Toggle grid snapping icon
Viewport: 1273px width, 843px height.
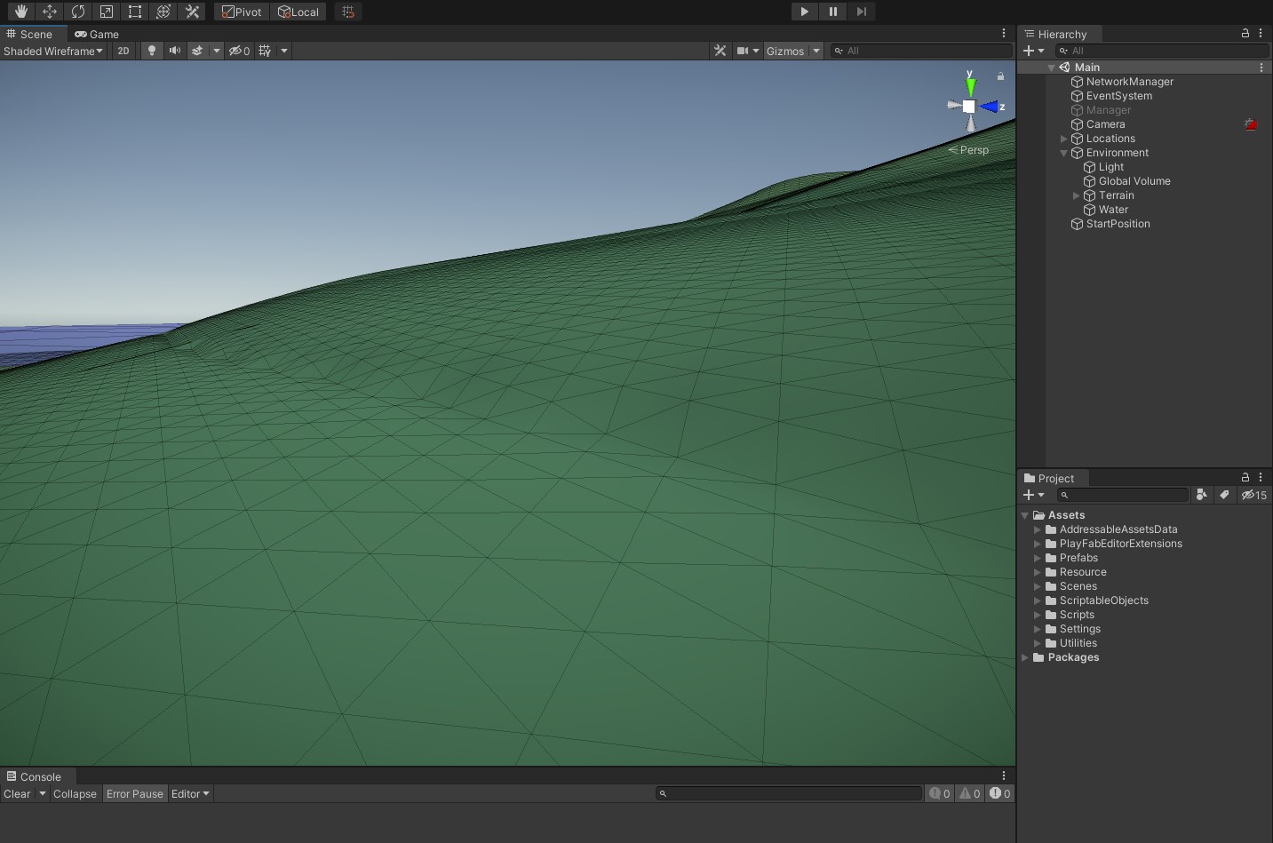tap(348, 12)
